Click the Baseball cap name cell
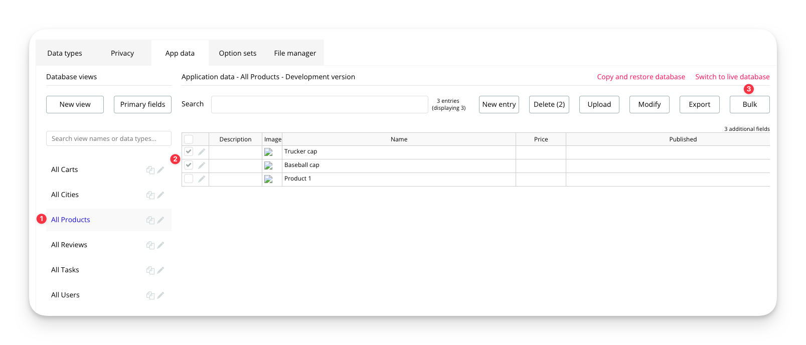 coord(399,165)
